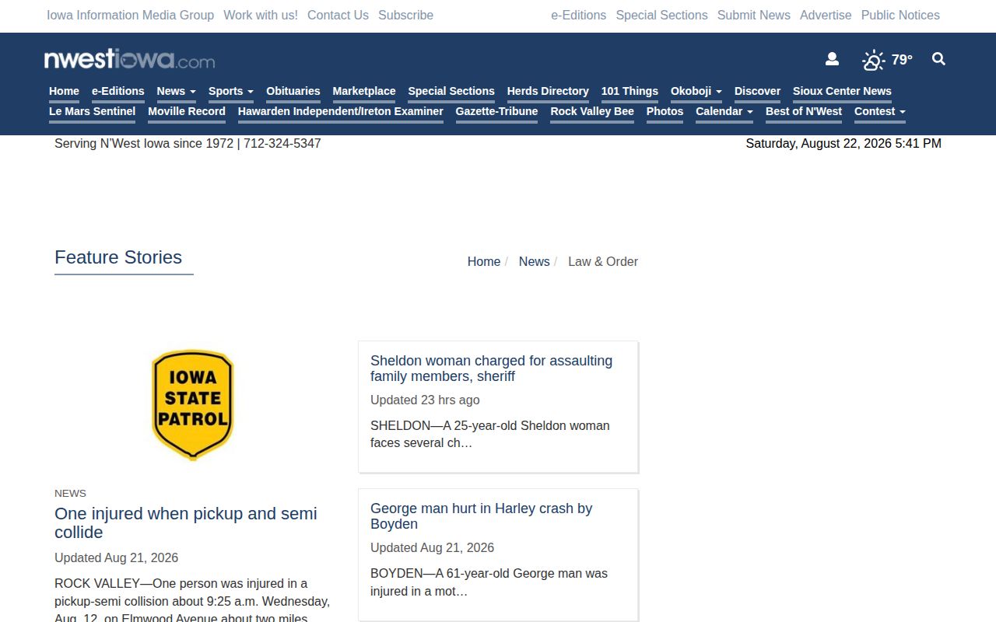Screen dimensions: 996x622
Task: Open Gazette-Tribune menu item
Action: pos(496,111)
